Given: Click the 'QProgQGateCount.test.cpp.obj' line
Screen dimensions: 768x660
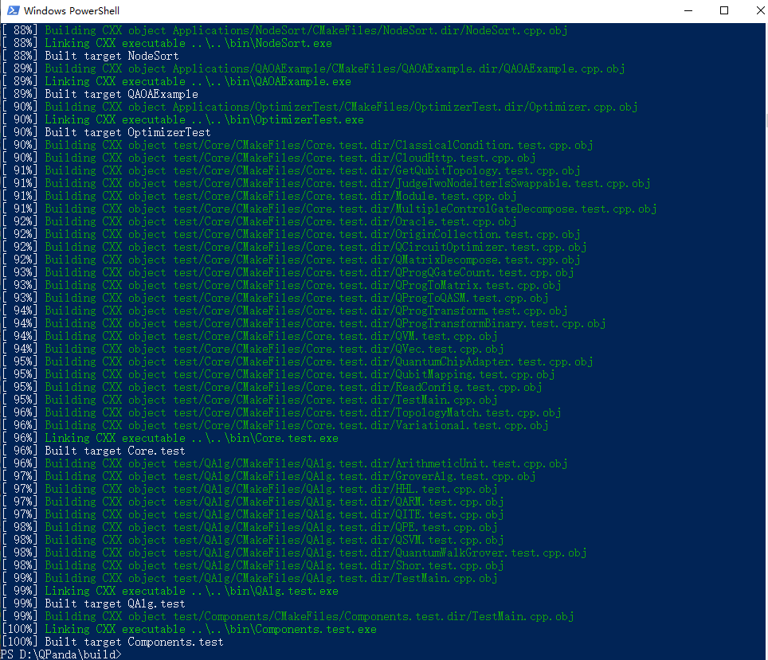Looking at the screenshot, I should click(x=288, y=272).
